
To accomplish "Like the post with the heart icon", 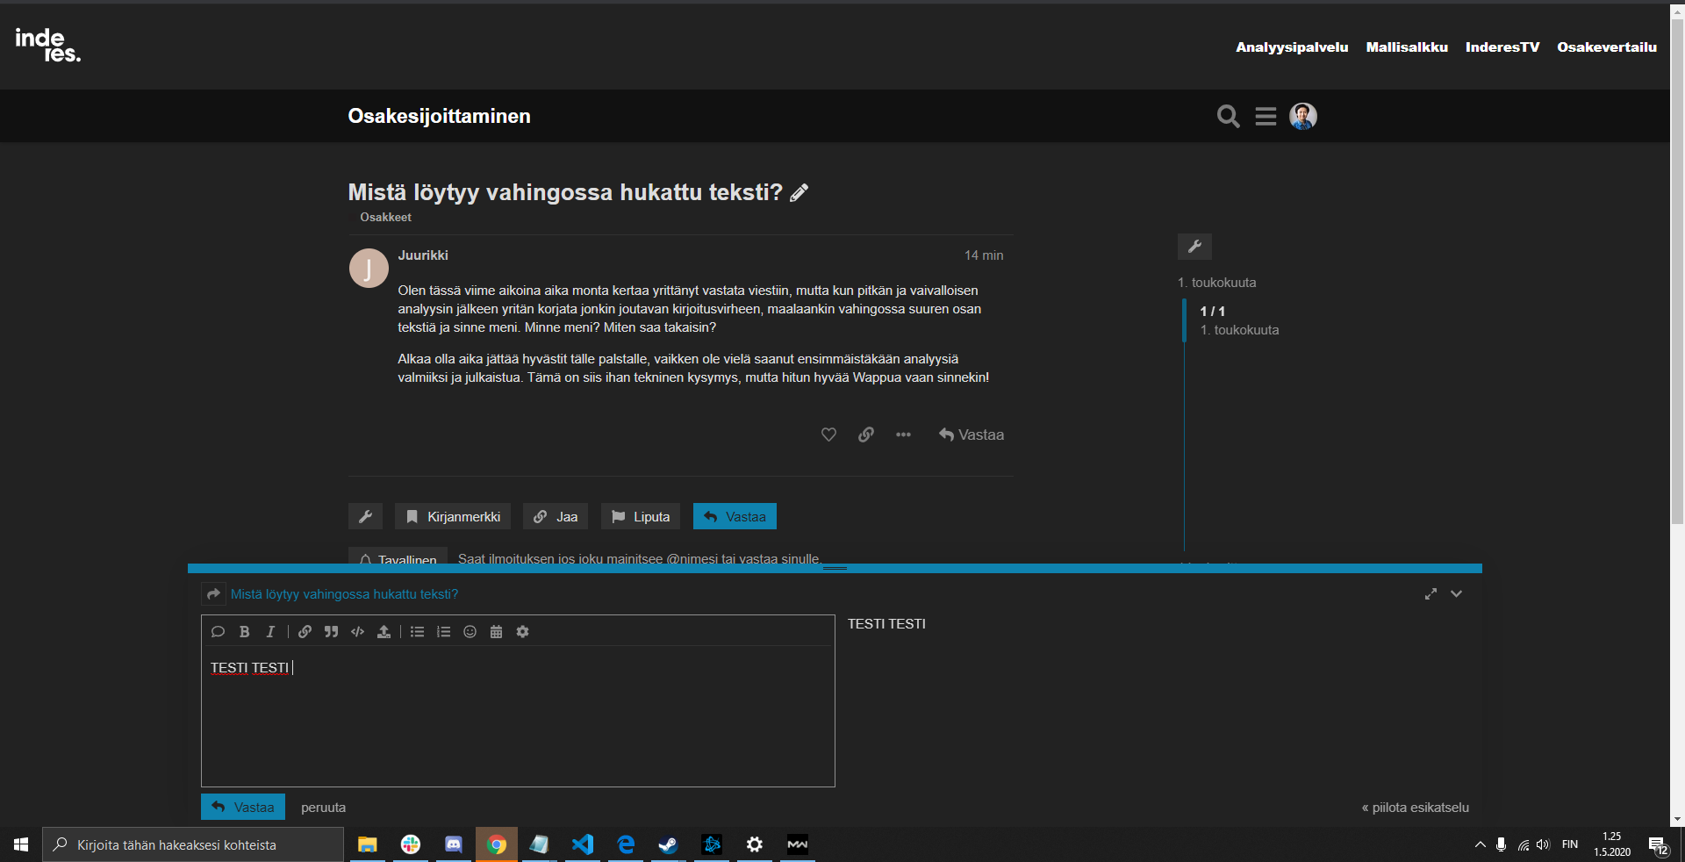I will tap(828, 435).
